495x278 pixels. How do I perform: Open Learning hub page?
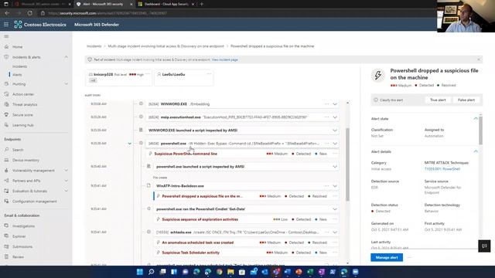[22, 125]
